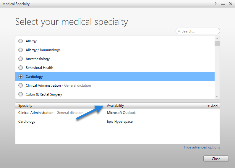Screen dimensions: 235x168
Task: Choose Colon & Rectal Surgery specialty
Action: (x=20, y=94)
